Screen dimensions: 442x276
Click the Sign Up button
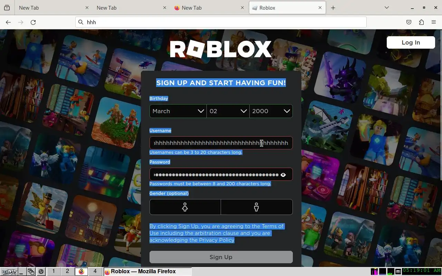click(221, 257)
